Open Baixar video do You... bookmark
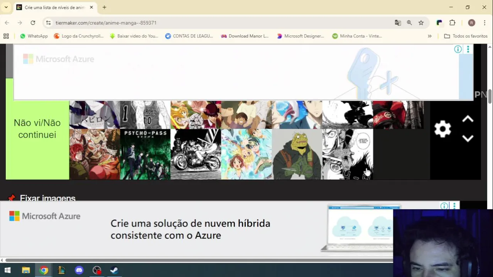This screenshot has width=493, height=277. pyautogui.click(x=134, y=36)
